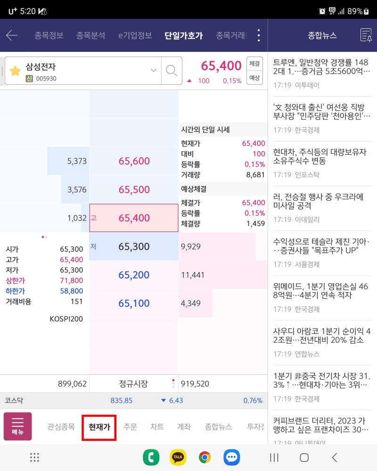
Task: Toggle the favorite star for 삼성전자
Action: (x=16, y=70)
